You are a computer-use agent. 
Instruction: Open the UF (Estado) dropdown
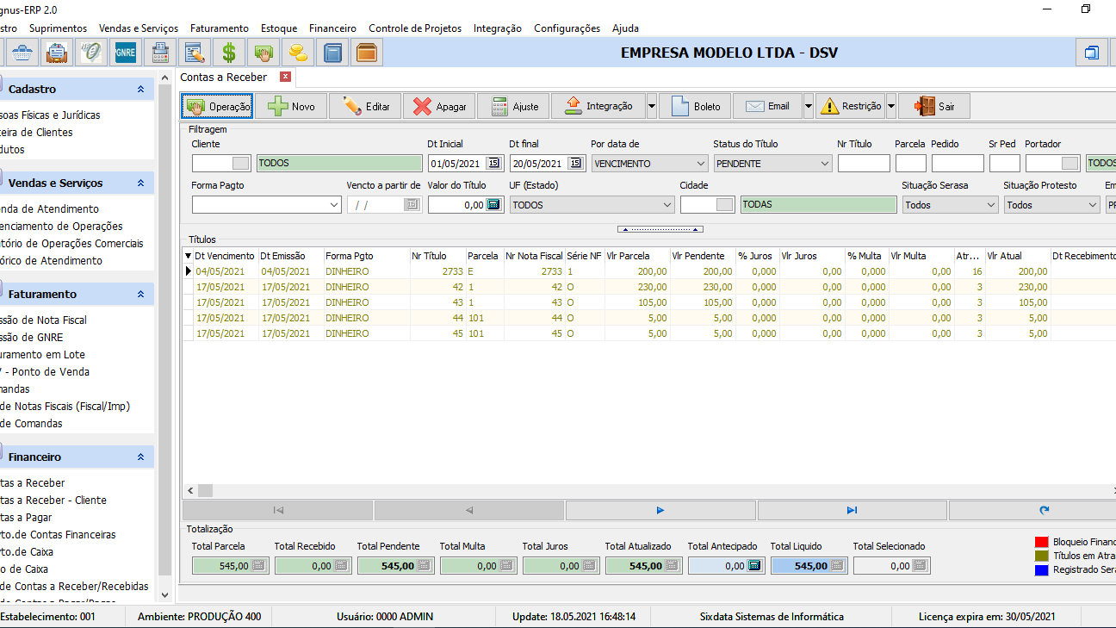pos(667,205)
